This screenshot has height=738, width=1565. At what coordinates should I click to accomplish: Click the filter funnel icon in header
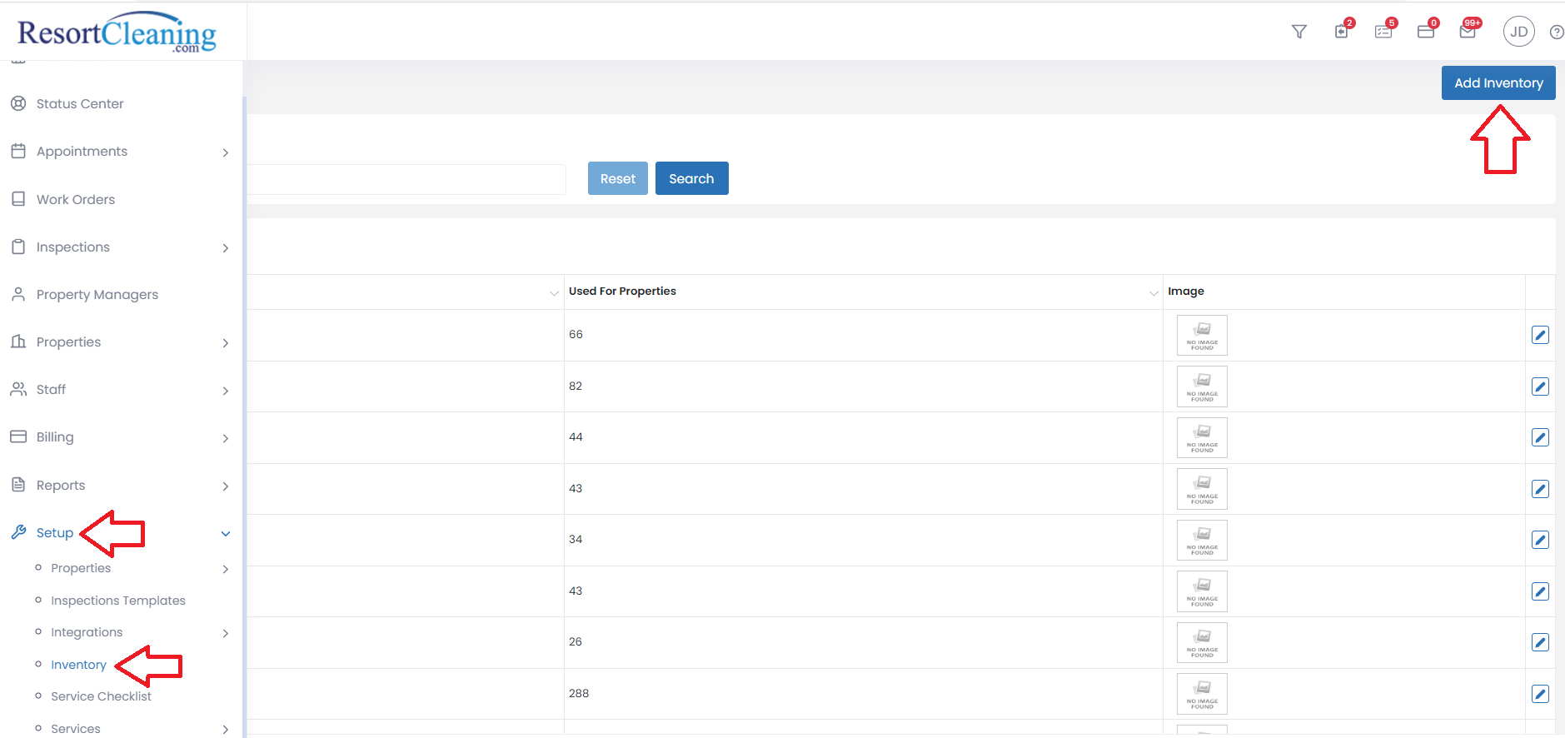[x=1298, y=32]
